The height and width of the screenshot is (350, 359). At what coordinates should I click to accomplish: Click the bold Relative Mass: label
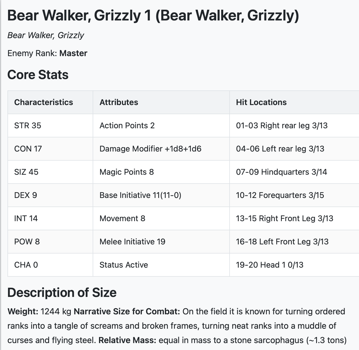click(x=127, y=340)
